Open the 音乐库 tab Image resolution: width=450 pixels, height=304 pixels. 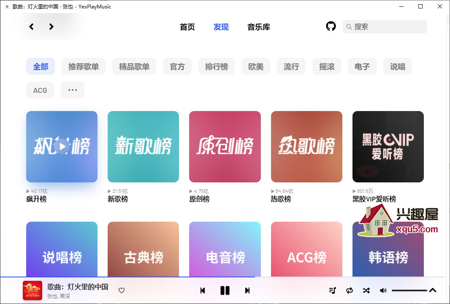[x=259, y=27]
